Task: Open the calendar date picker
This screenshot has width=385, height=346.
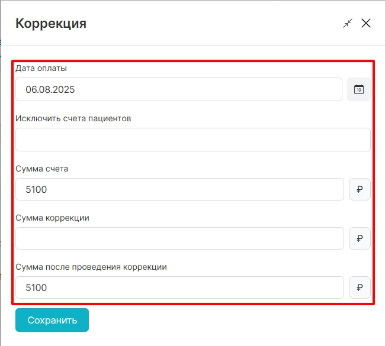Action: [358, 90]
